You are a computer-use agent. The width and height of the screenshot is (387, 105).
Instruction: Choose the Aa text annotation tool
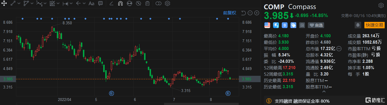point(91,4)
